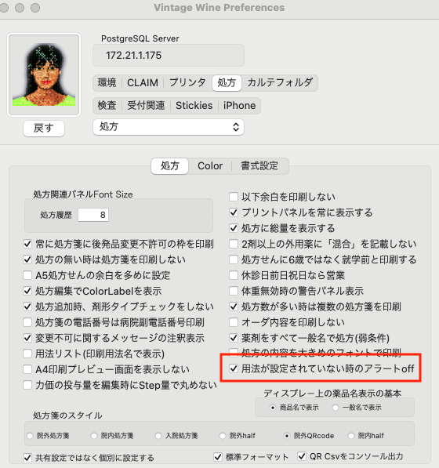
Task: Click the PostgreSQL Server address field
Action: tap(169, 56)
